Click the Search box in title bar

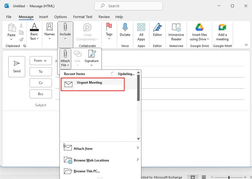129,6
